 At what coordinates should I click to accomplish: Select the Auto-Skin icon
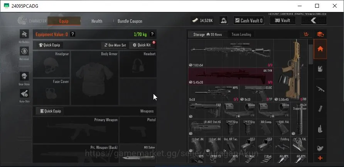pyautogui.click(x=24, y=93)
